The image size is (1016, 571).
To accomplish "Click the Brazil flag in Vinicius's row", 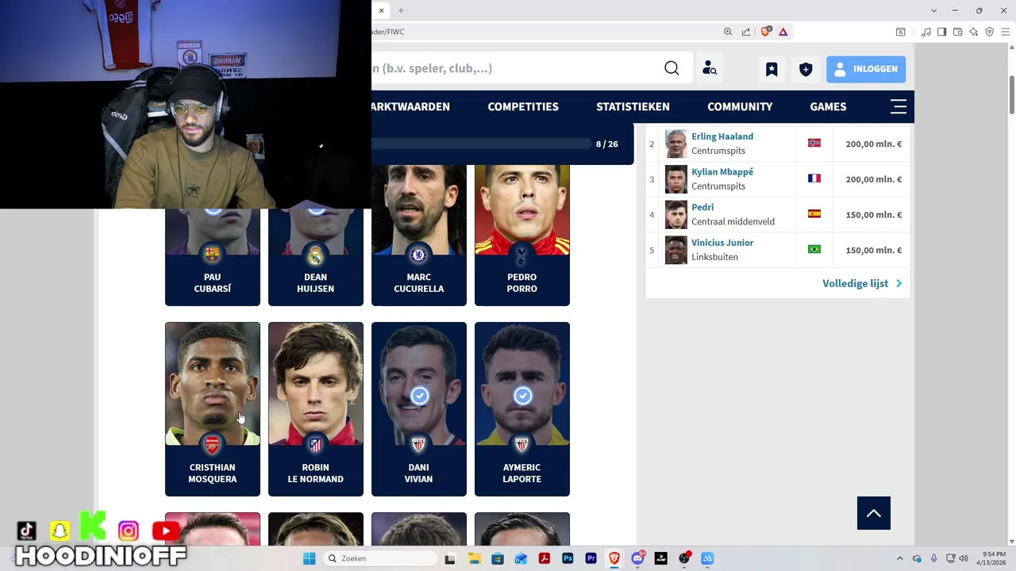I will 814,249.
